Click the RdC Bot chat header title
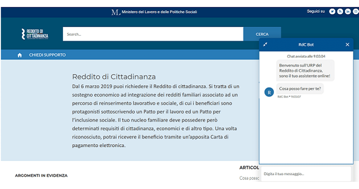The width and height of the screenshot is (359, 189). point(306,45)
